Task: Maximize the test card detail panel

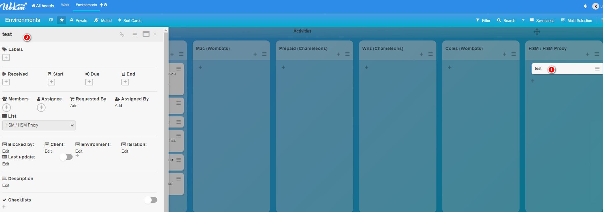Action: click(146, 34)
